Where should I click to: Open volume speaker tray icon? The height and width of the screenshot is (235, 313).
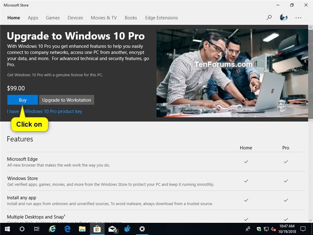[273, 229]
